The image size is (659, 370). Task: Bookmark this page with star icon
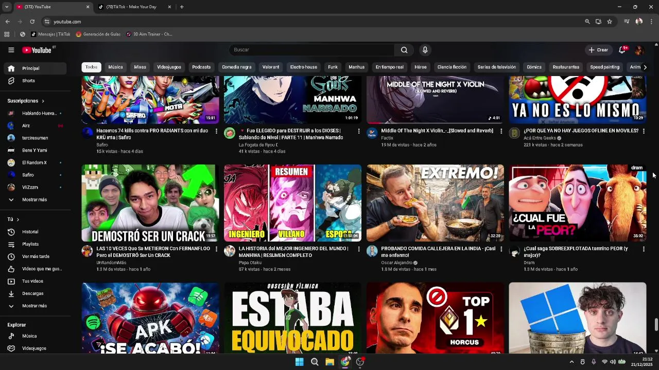610,22
